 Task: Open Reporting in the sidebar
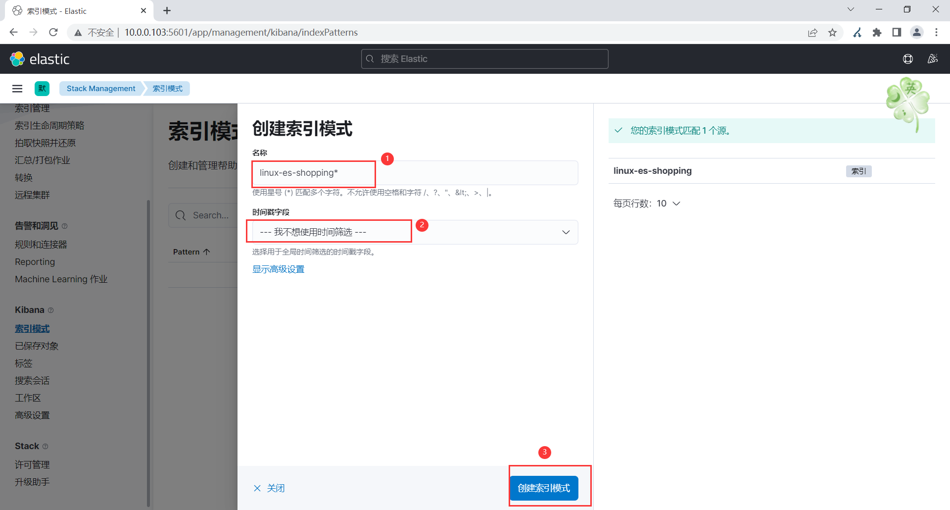click(x=35, y=262)
